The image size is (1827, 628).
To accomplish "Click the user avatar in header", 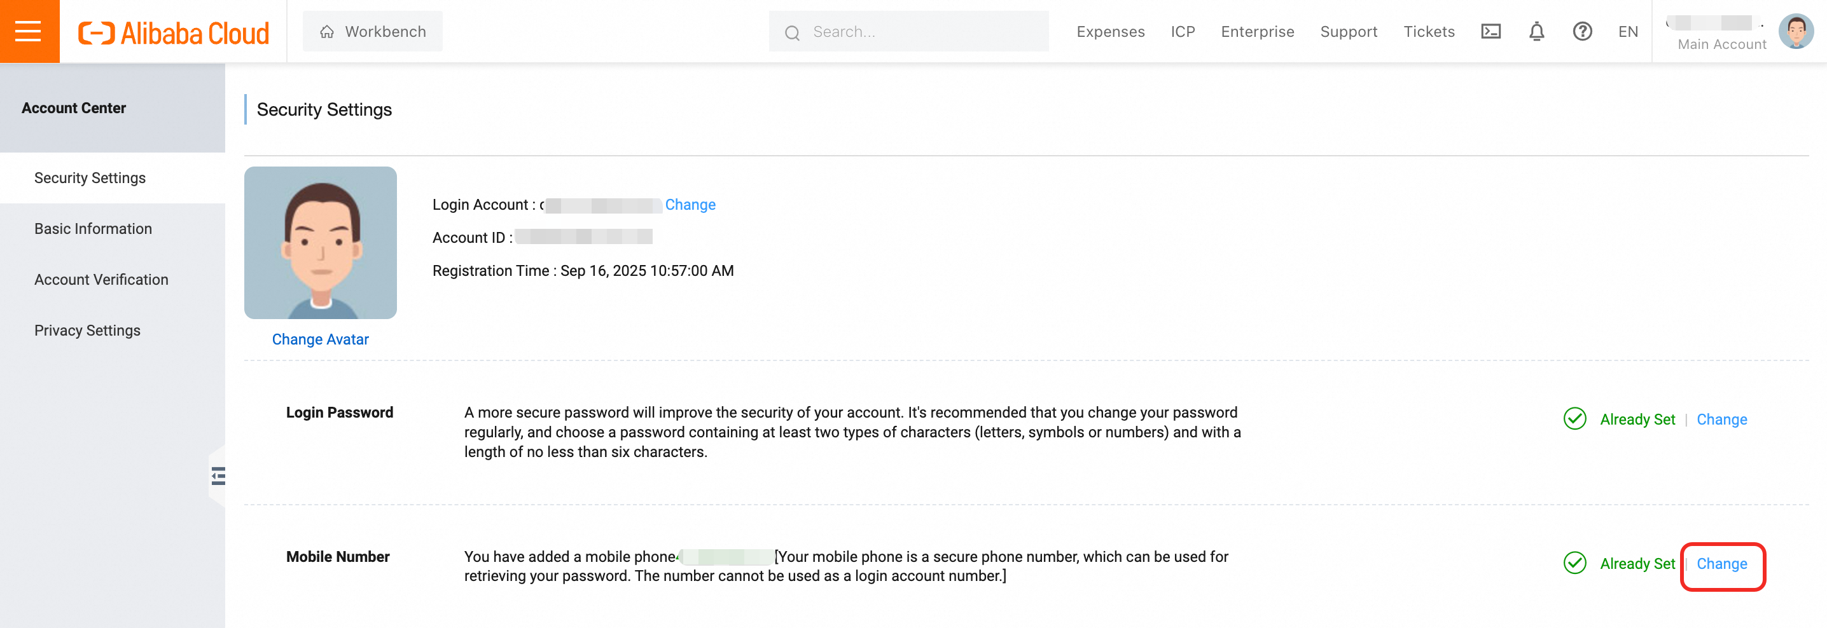I will click(x=1795, y=31).
